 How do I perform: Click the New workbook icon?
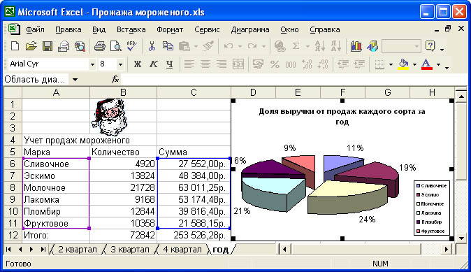(x=15, y=46)
